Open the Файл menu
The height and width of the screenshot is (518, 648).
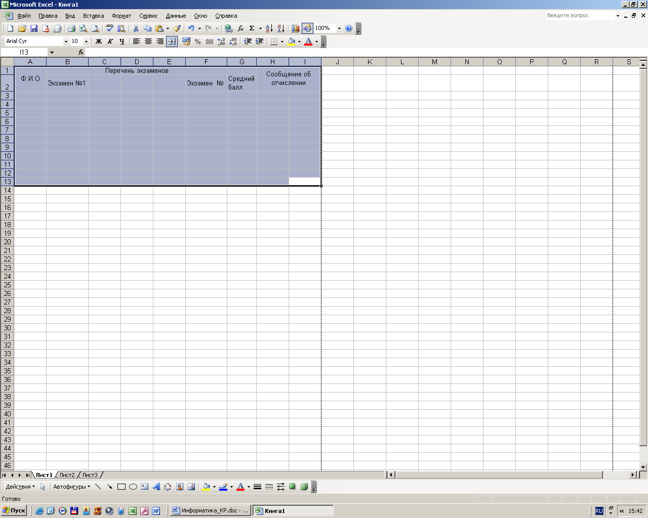(24, 16)
